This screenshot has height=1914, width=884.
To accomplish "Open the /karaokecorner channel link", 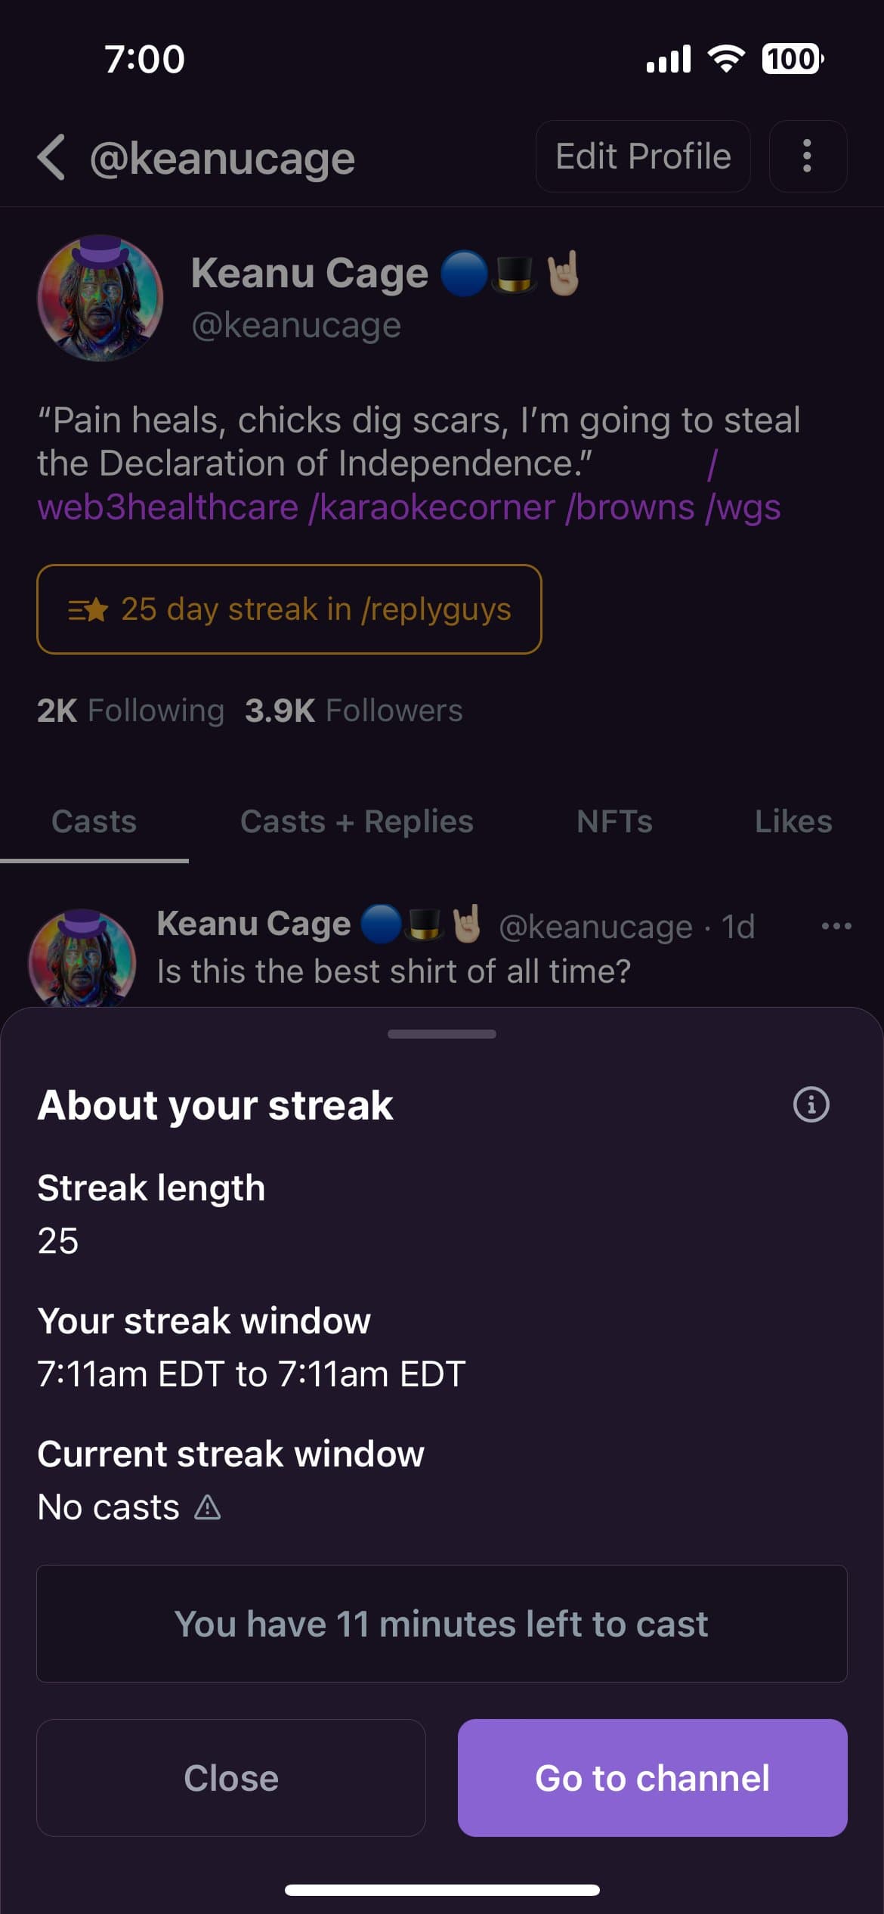I will [x=431, y=507].
